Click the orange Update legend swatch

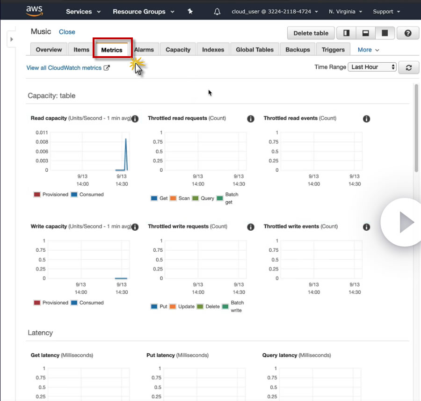[x=173, y=306]
